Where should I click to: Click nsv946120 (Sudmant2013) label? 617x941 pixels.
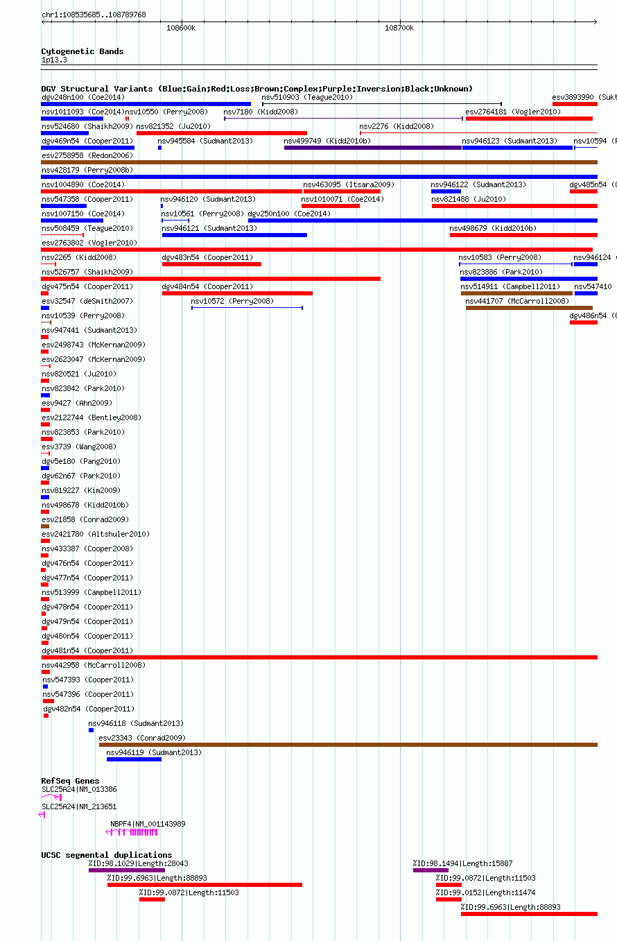208,200
